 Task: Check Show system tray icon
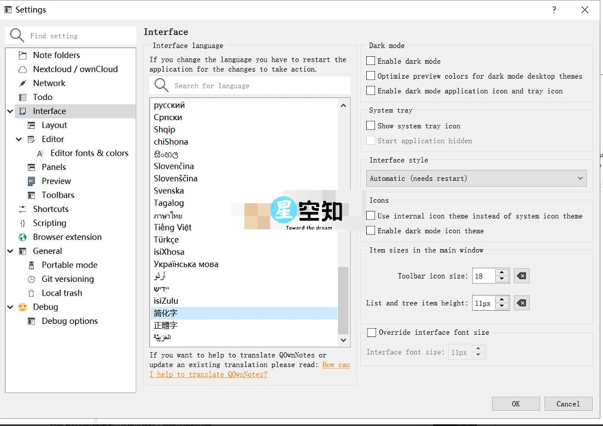tap(370, 126)
